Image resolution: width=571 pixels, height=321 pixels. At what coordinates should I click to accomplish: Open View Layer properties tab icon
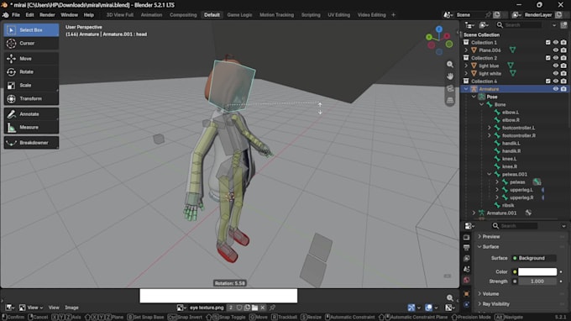467,258
